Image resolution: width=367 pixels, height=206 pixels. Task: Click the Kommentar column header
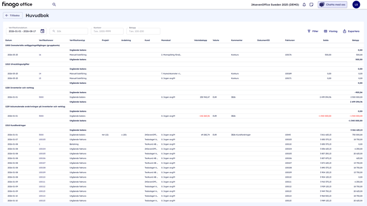point(237,40)
